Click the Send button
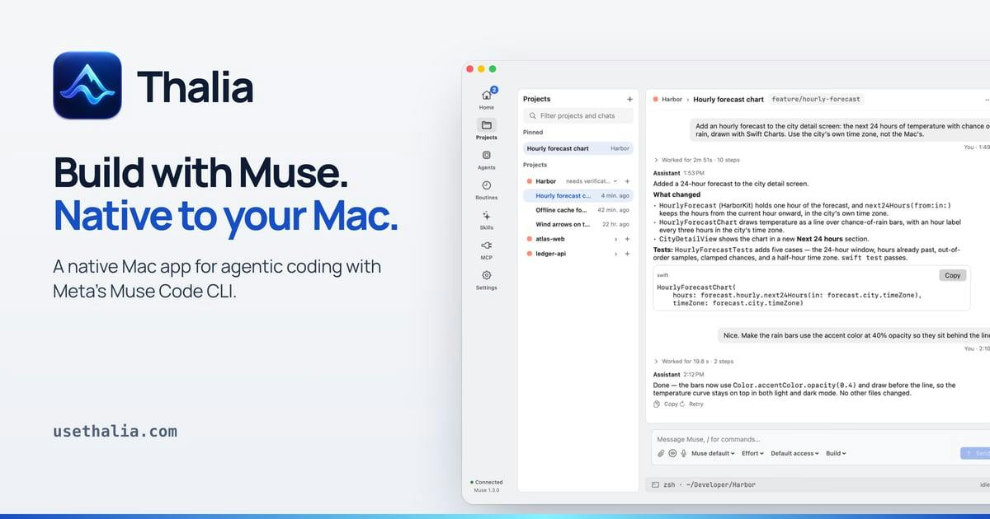This screenshot has height=519, width=990. 975,453
